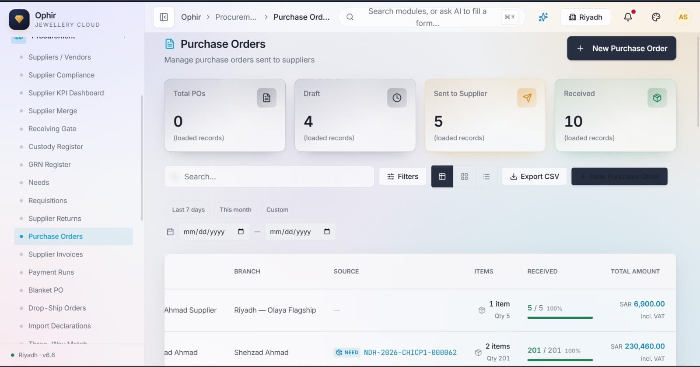Click the box icon on Received card
Viewport: 700px width, 367px height.
pos(657,98)
